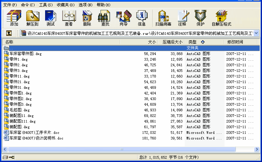This screenshot has height=162, width=262.
Task: Click icon of 零件图3.dwg
Action: (6, 104)
